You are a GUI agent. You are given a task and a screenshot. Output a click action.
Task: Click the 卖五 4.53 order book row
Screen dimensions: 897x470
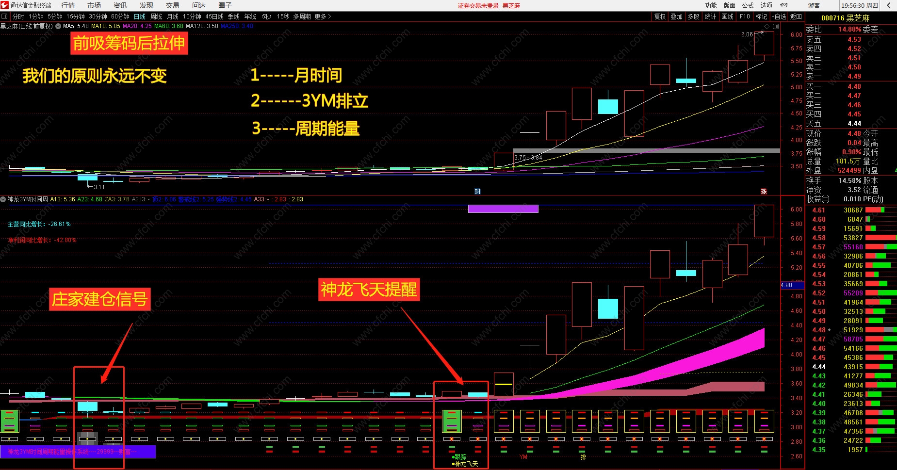(x=851, y=39)
